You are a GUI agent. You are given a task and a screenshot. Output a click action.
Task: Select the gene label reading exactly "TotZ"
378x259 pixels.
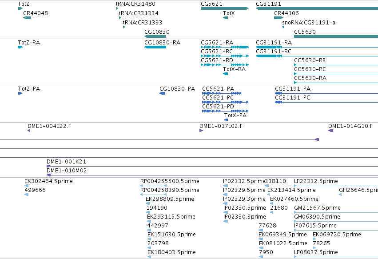pos(24,4)
